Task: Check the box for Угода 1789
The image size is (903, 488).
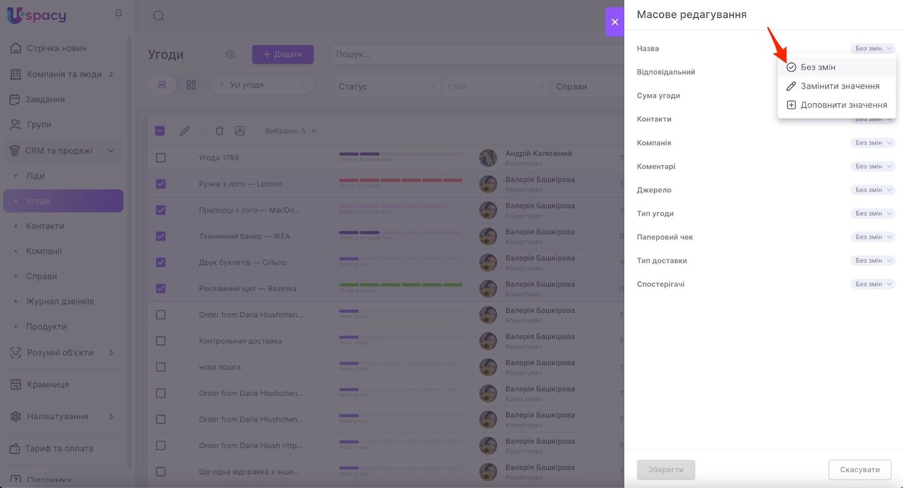Action: pyautogui.click(x=161, y=158)
